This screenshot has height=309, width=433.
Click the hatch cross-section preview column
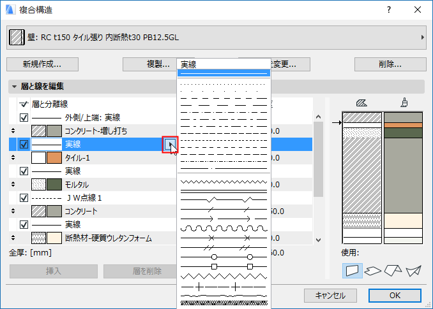point(362,178)
